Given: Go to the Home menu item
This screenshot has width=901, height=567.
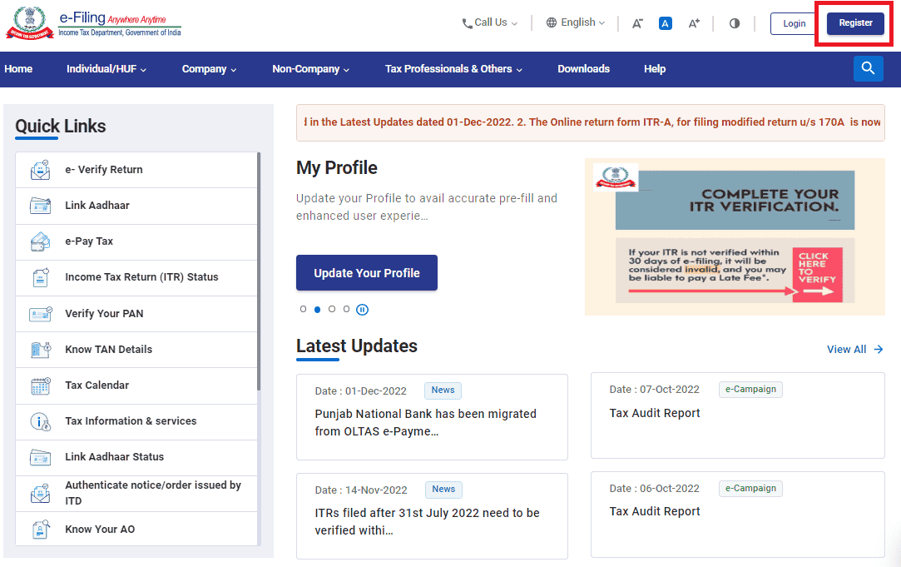Looking at the screenshot, I should [x=18, y=69].
